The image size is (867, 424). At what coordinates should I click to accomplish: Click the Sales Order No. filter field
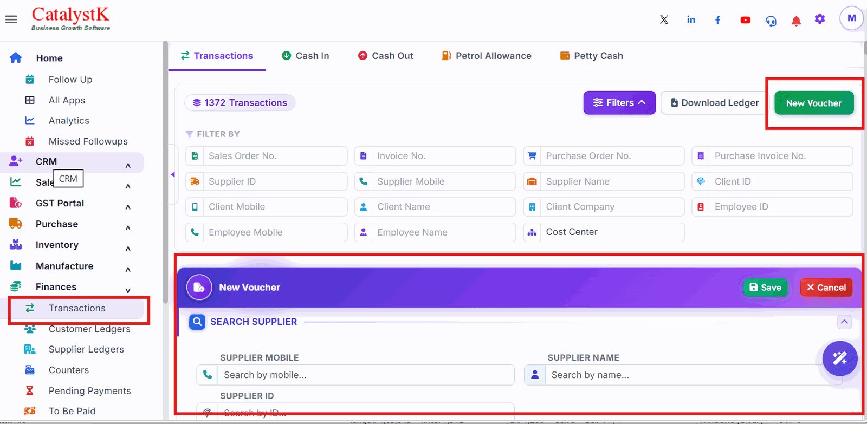click(x=266, y=156)
